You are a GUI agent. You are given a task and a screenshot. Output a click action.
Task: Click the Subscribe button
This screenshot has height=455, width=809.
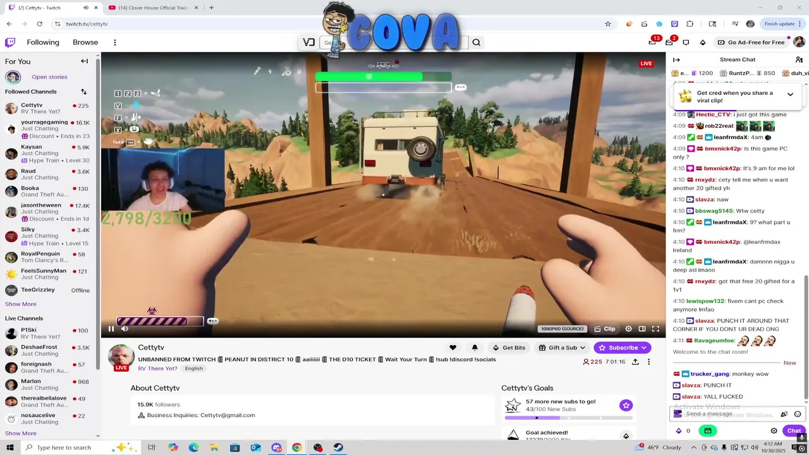pyautogui.click(x=622, y=348)
